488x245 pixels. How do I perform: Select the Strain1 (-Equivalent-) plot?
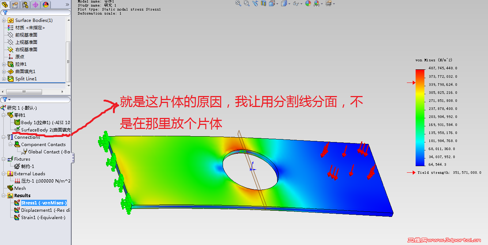[x=40, y=218]
